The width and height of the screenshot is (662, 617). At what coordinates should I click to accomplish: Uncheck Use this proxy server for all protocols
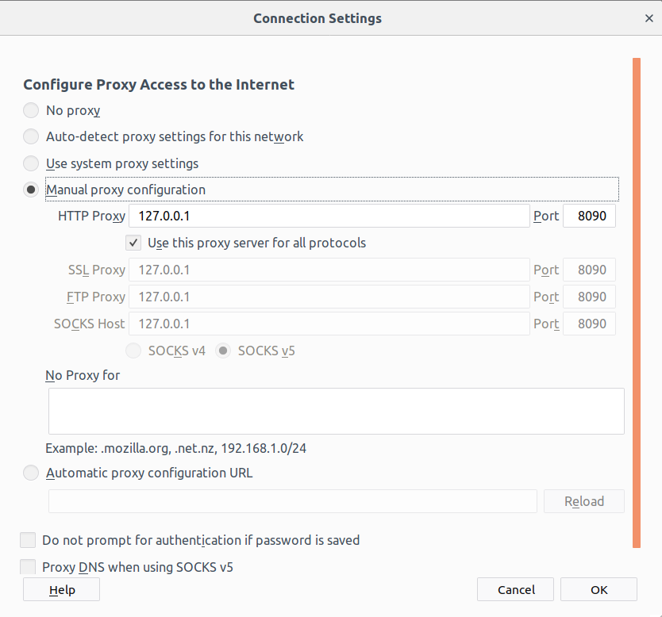pos(133,243)
